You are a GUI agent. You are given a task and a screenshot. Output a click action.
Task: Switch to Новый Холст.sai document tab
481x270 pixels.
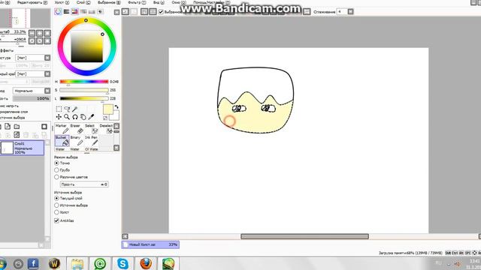pos(150,244)
